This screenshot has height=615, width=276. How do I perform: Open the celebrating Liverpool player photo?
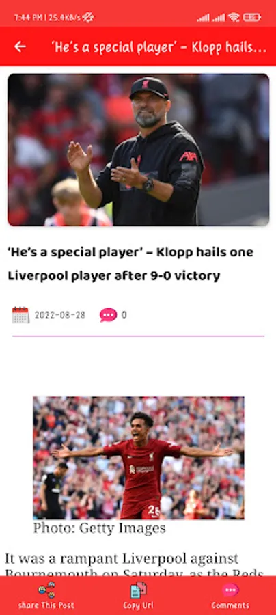point(139,458)
